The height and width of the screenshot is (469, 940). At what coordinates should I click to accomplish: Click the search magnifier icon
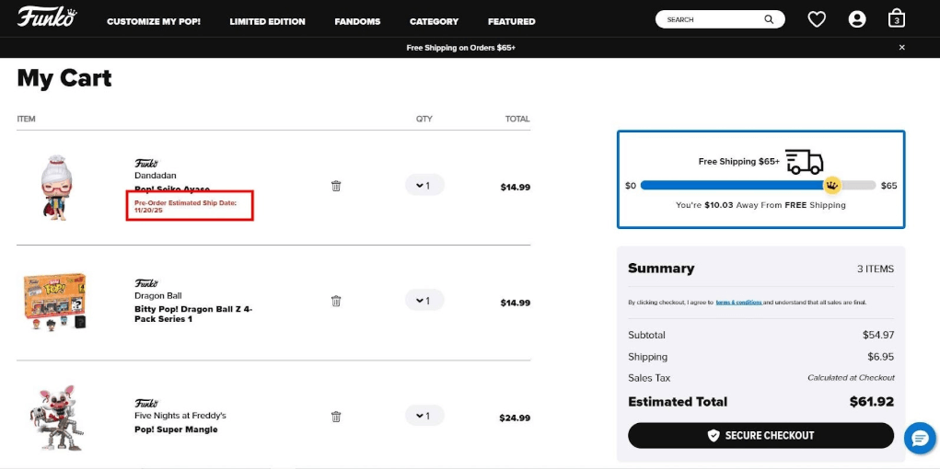point(769,19)
